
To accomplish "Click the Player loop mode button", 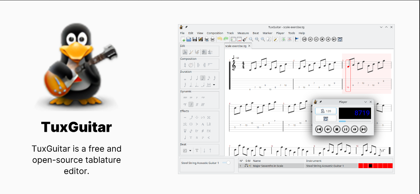I will [x=326, y=119].
